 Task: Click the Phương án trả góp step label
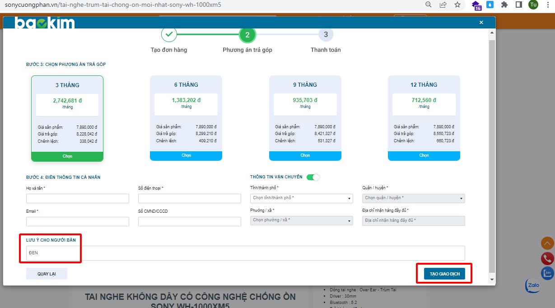247,50
